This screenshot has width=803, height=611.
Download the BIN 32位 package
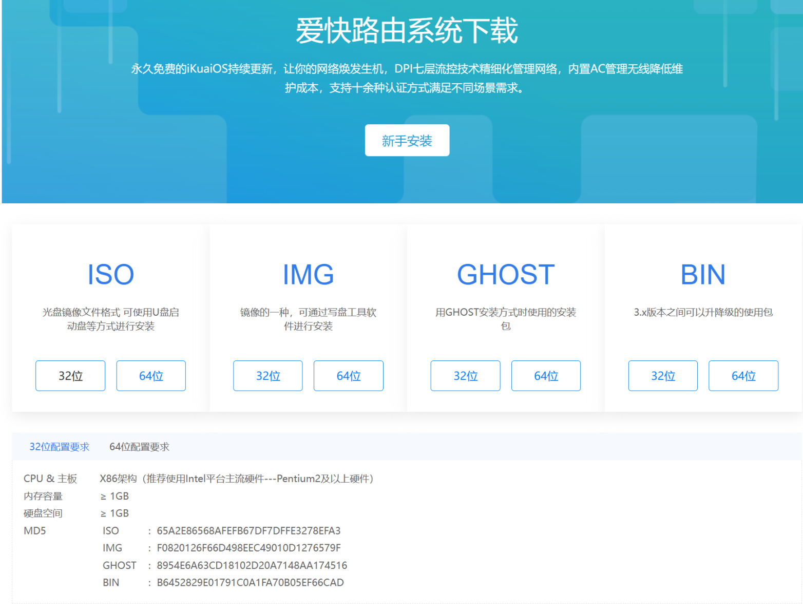pyautogui.click(x=663, y=376)
